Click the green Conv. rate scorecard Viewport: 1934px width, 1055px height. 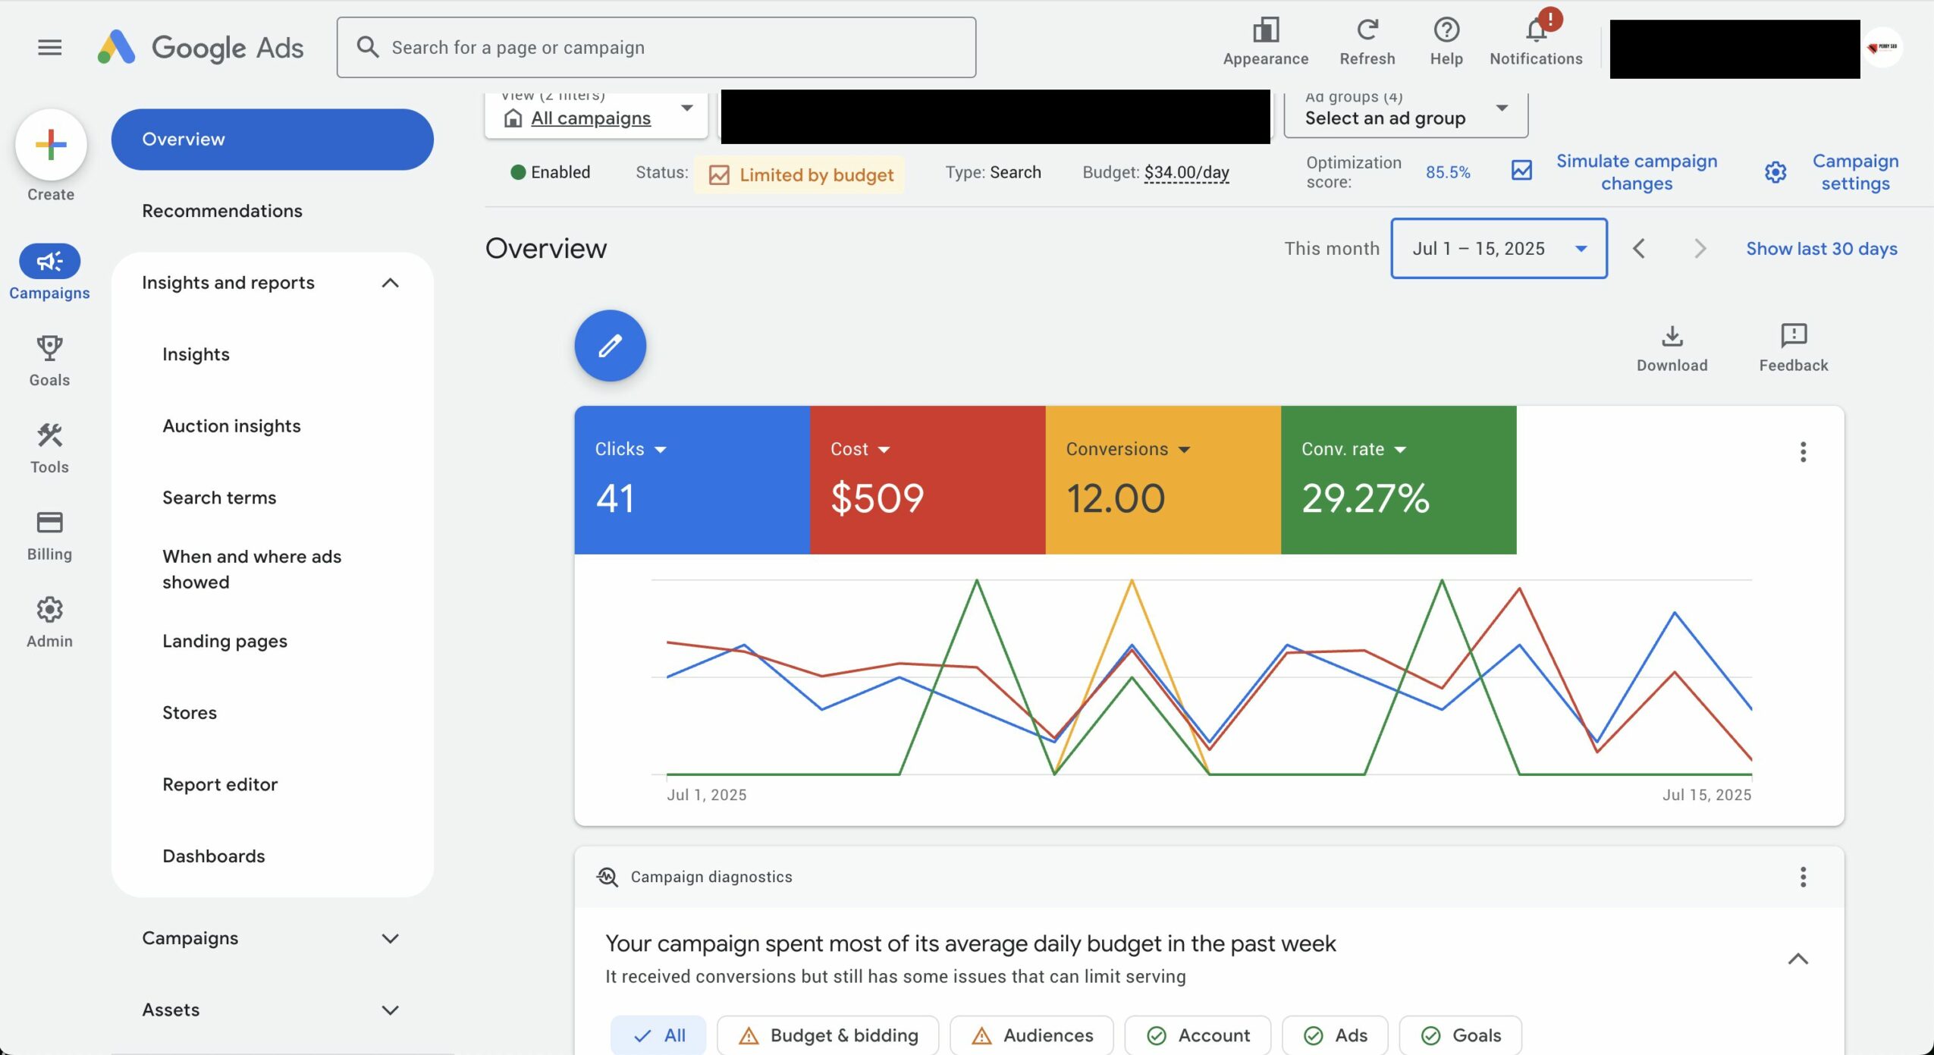coord(1398,480)
